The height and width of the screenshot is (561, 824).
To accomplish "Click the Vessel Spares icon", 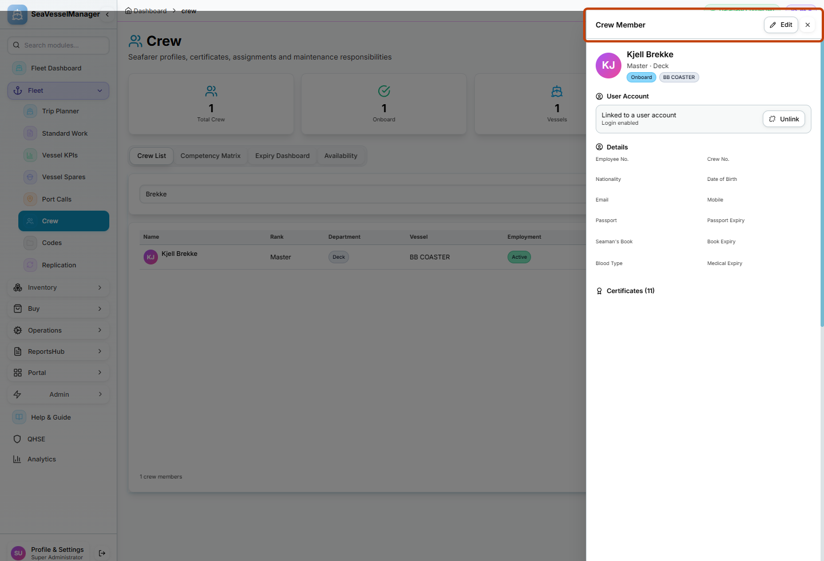I will coord(30,177).
